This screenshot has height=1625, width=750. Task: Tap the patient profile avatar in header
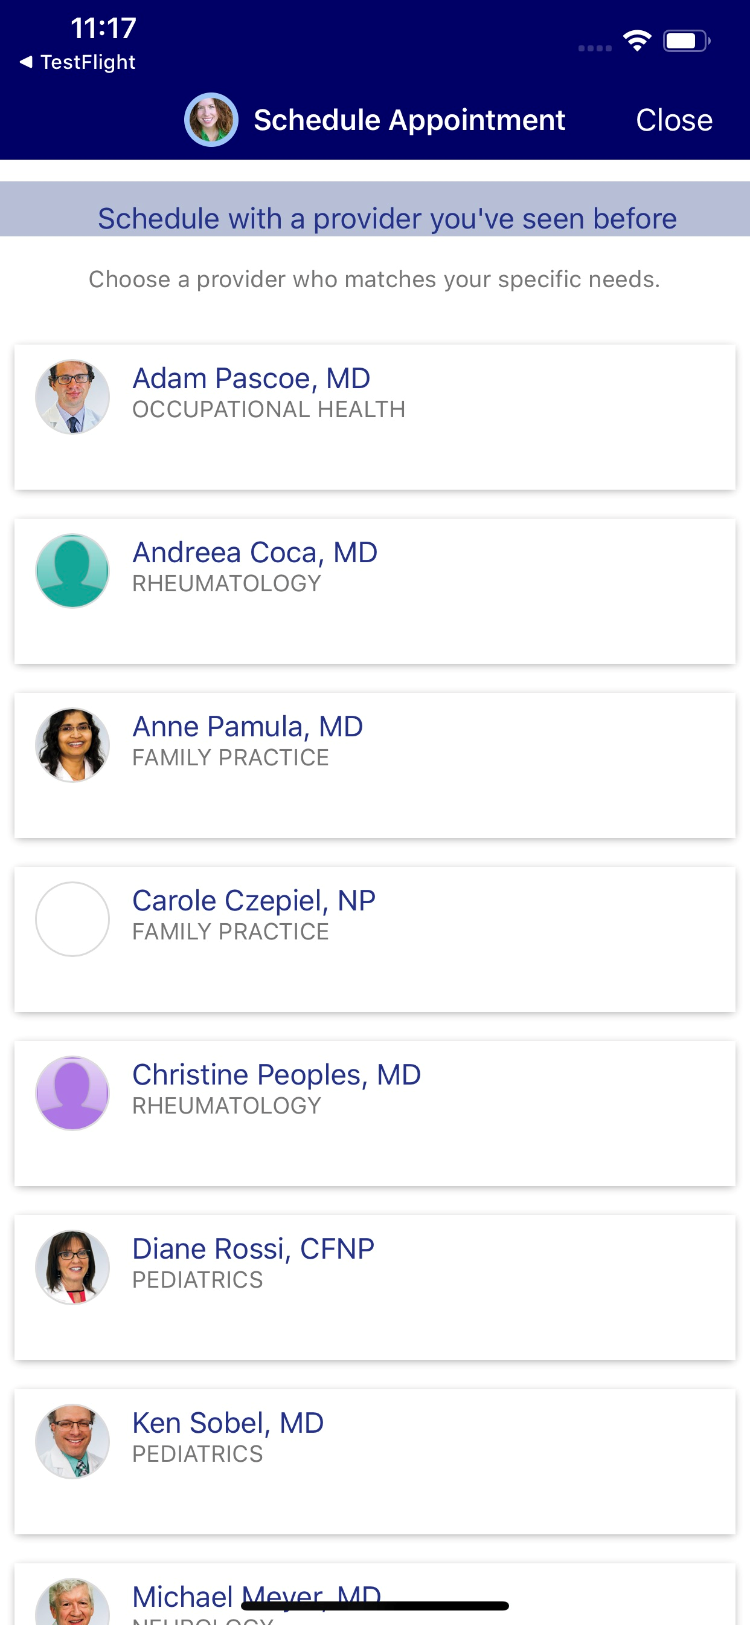pyautogui.click(x=211, y=120)
